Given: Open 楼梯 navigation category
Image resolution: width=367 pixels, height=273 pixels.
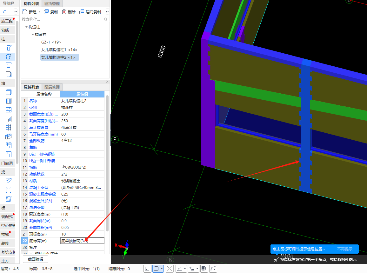Looking at the screenshot, I should tap(8, 234).
